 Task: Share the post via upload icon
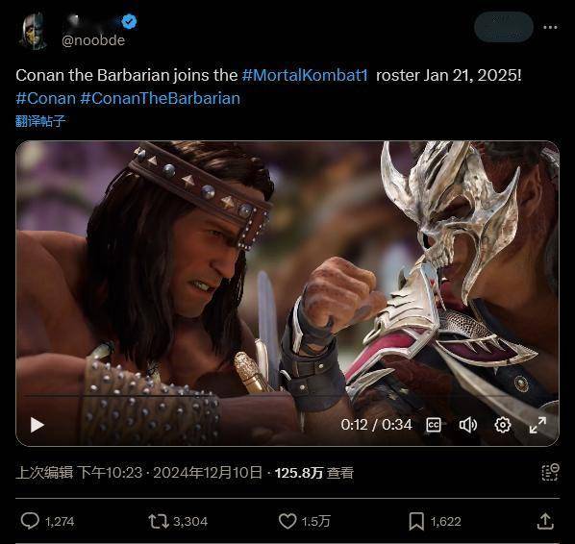(x=545, y=521)
